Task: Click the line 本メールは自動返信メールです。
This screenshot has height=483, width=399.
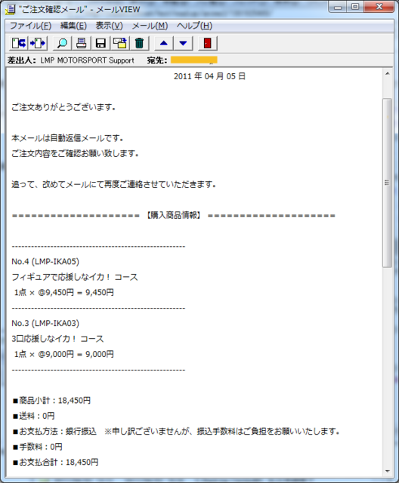Action: (x=67, y=138)
